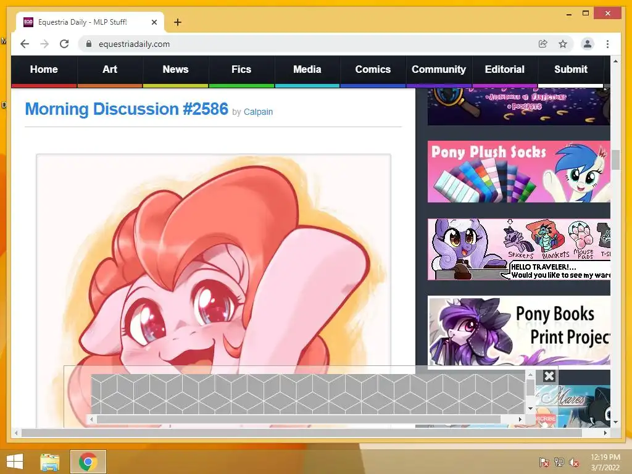Open the Home nav item
This screenshot has height=474, width=632.
click(44, 70)
